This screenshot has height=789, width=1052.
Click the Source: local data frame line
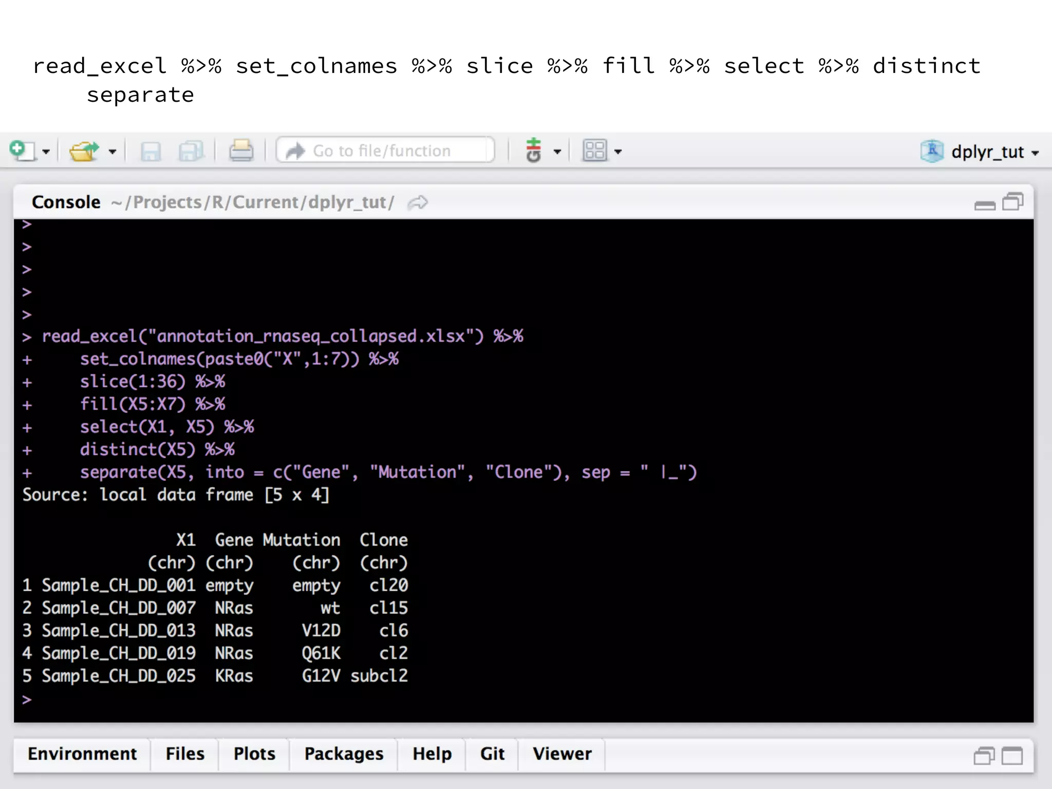176,495
